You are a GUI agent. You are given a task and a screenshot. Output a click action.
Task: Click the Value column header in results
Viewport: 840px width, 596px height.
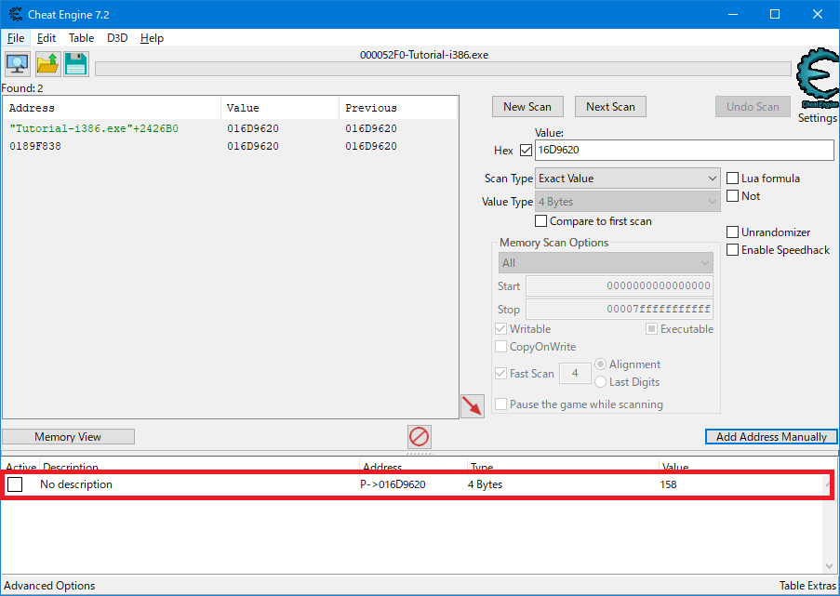(x=280, y=108)
